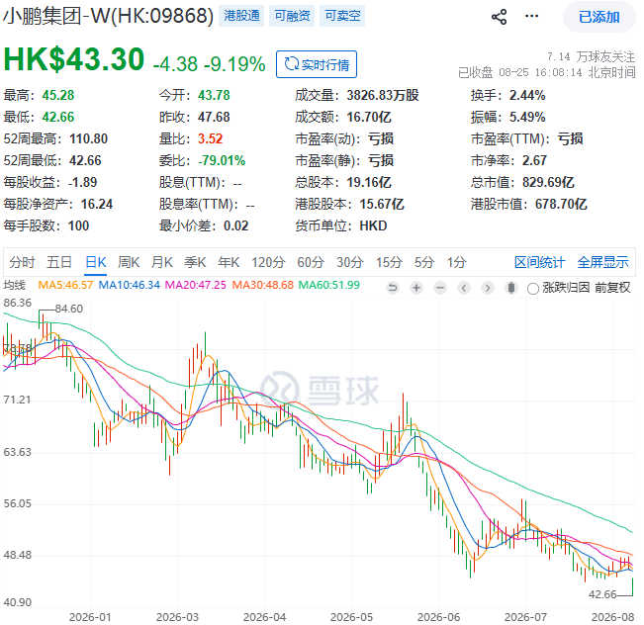The height and width of the screenshot is (625, 644).
Task: Switch to the 1分 interval tab
Action: pyautogui.click(x=457, y=262)
